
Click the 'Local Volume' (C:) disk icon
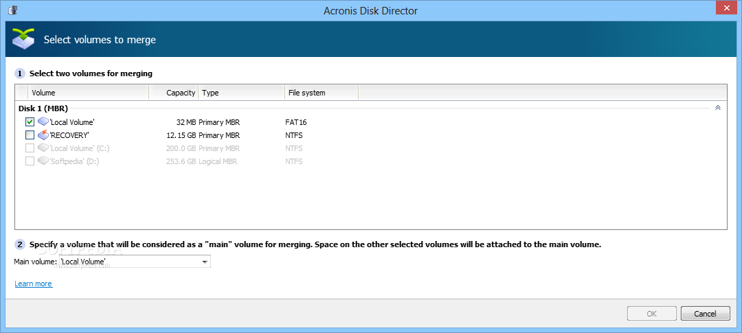43,148
